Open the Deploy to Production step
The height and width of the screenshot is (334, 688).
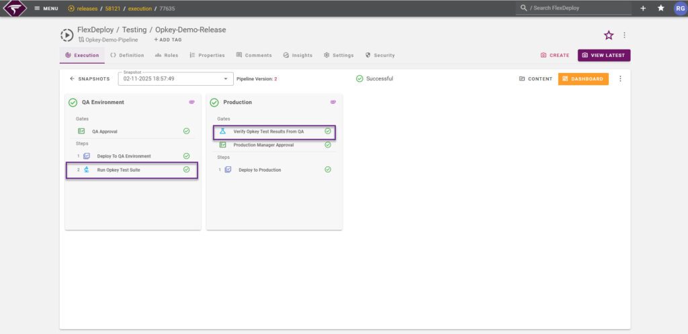click(x=275, y=170)
